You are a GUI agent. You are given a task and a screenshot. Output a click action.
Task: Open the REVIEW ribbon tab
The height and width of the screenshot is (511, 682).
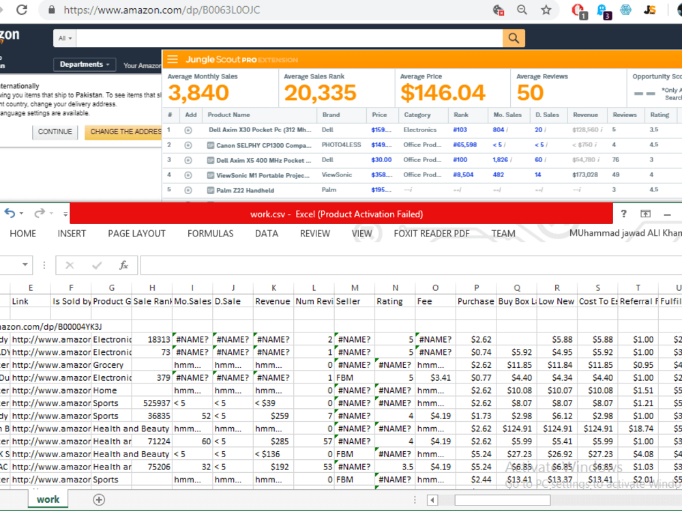click(x=315, y=234)
